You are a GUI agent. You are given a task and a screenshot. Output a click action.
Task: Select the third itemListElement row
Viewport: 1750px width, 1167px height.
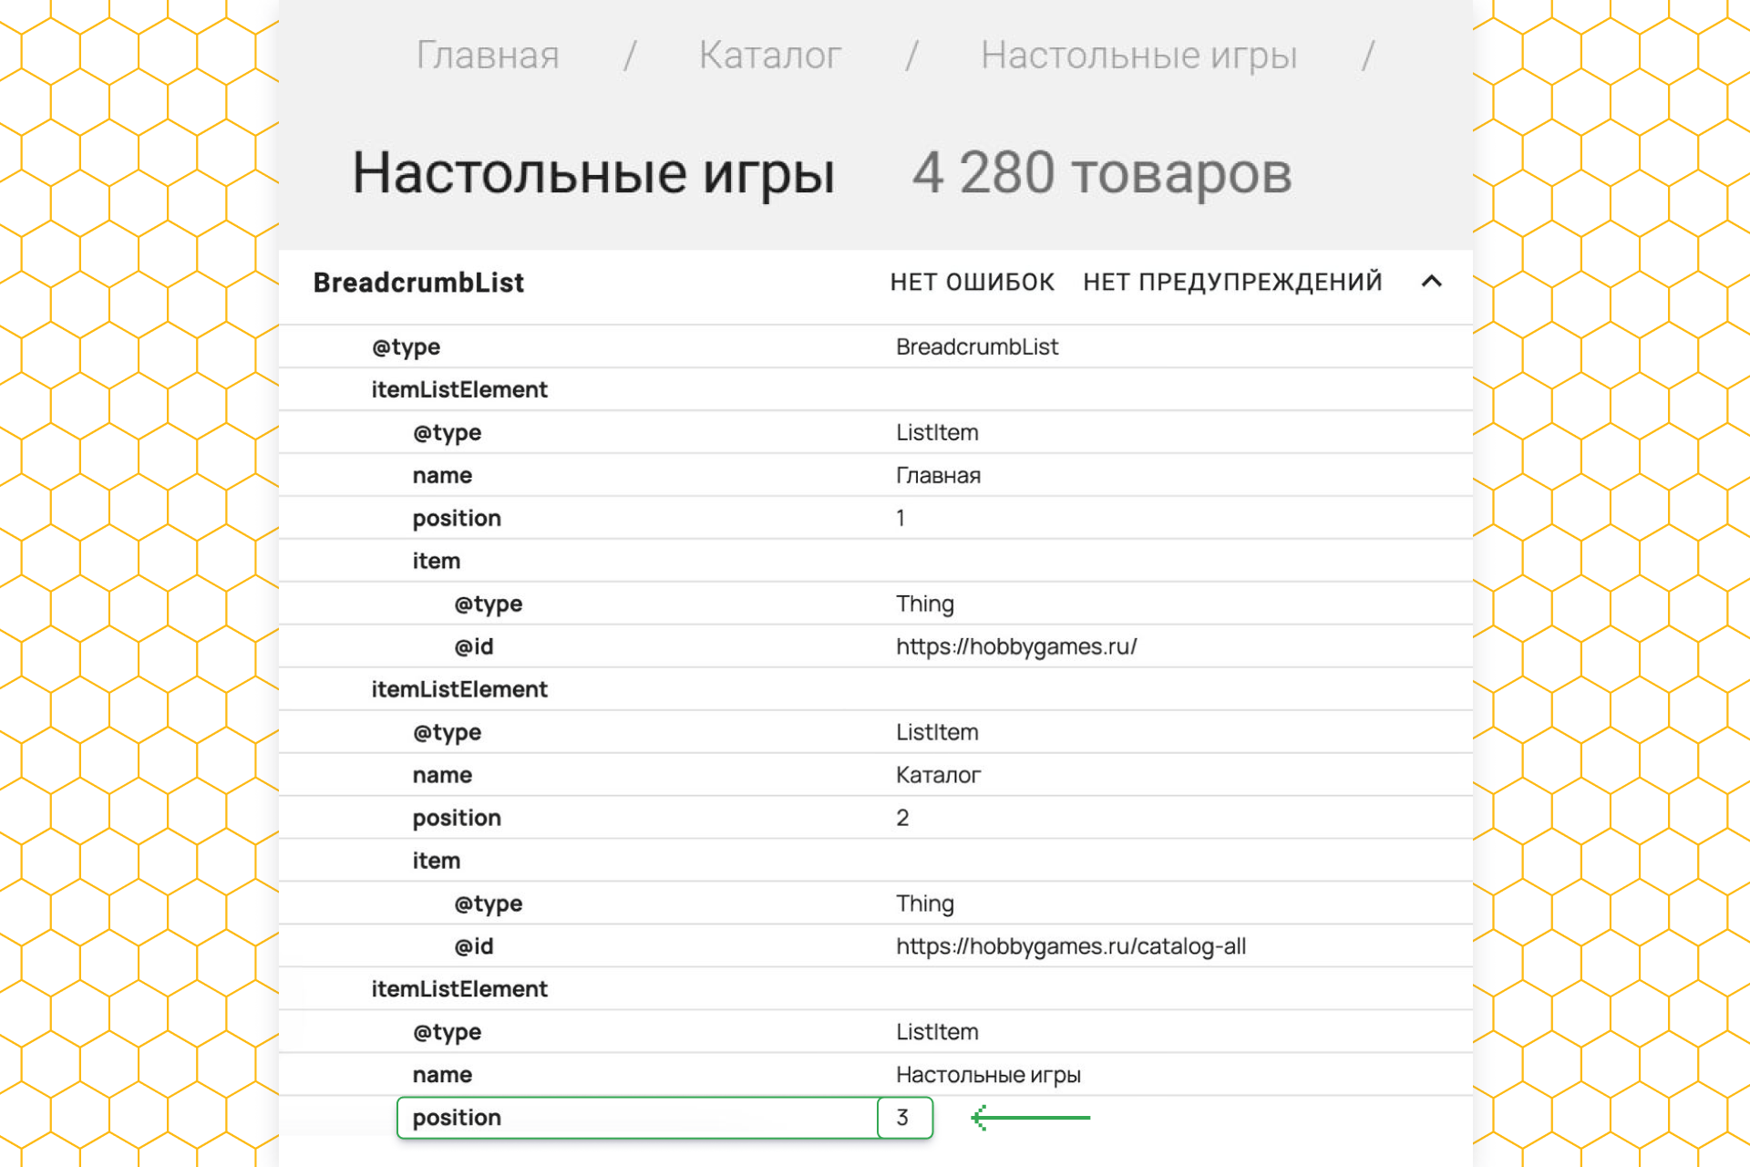click(459, 989)
